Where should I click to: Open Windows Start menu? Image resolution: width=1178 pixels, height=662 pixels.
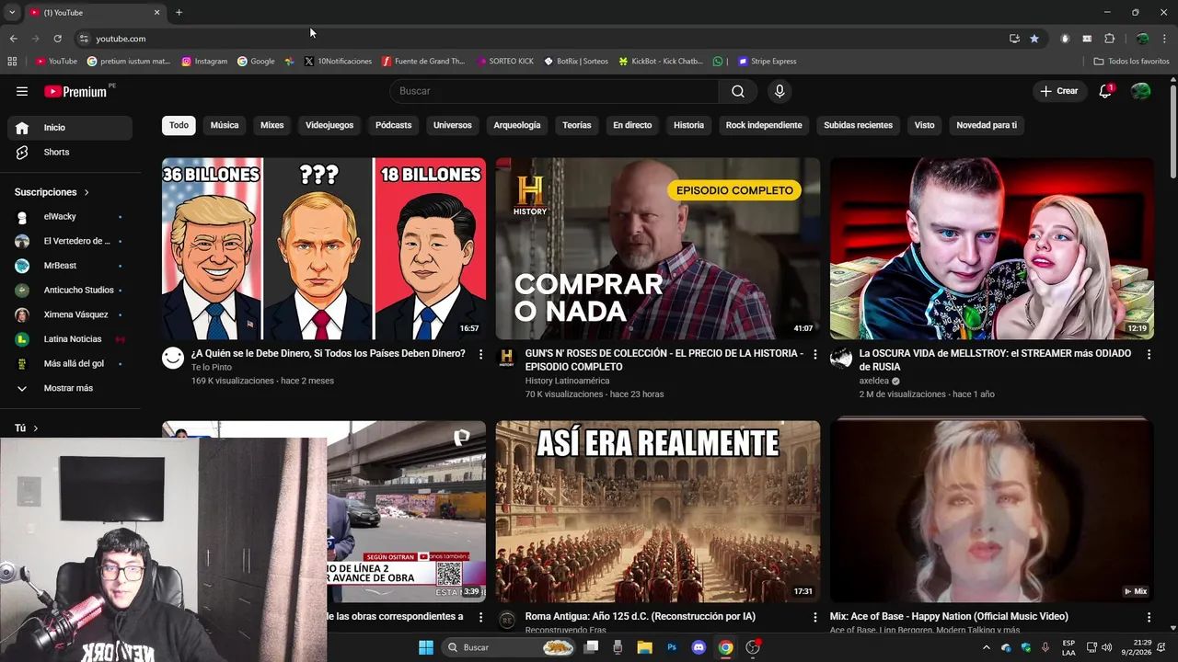pyautogui.click(x=426, y=647)
